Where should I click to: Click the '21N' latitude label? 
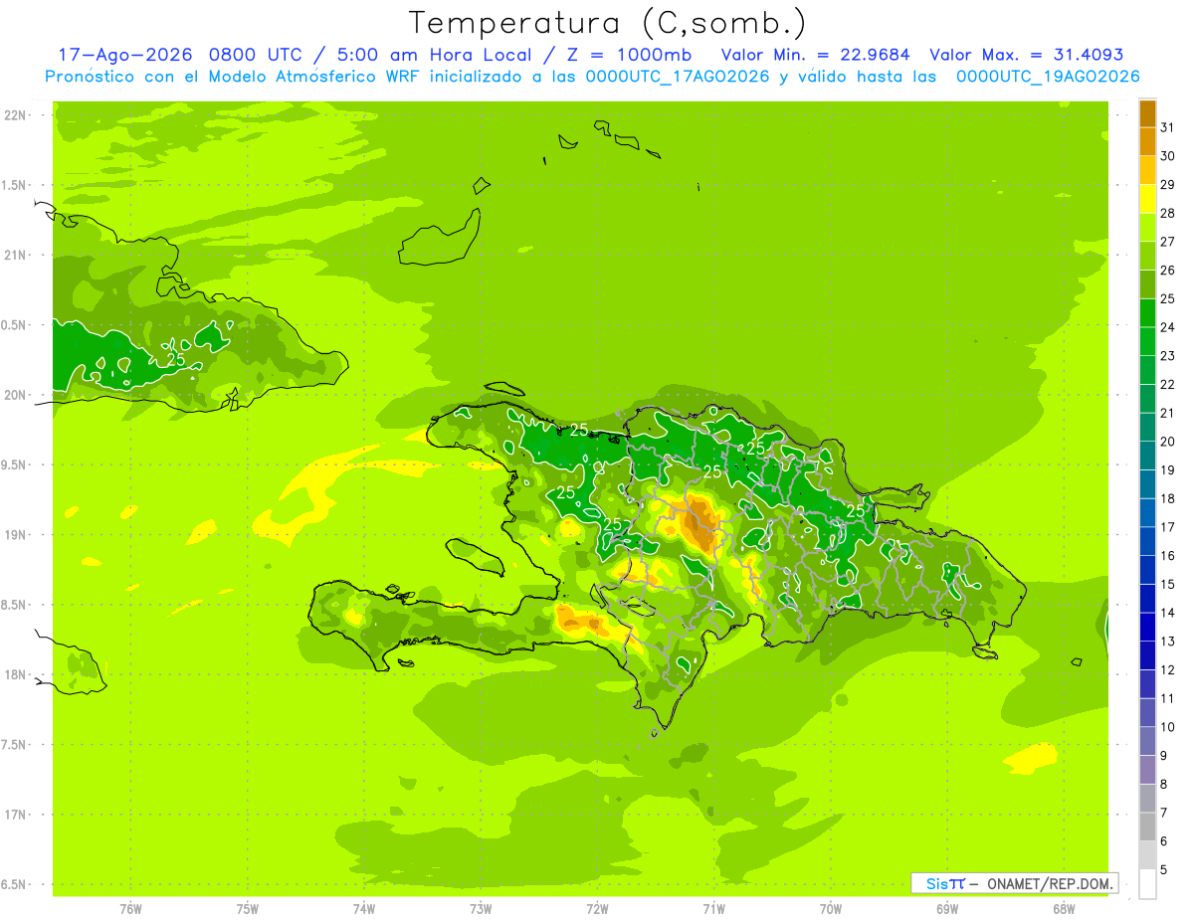pos(16,255)
